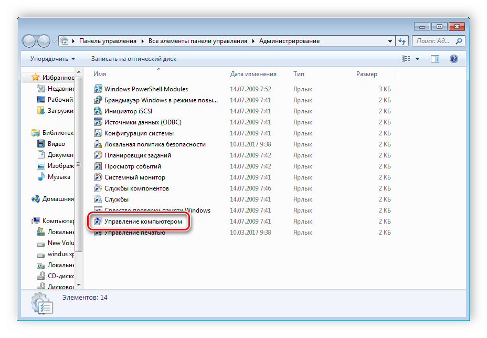The image size is (487, 338).
Task: Open the Упорядочить dropdown menu
Action: pyautogui.click(x=52, y=59)
